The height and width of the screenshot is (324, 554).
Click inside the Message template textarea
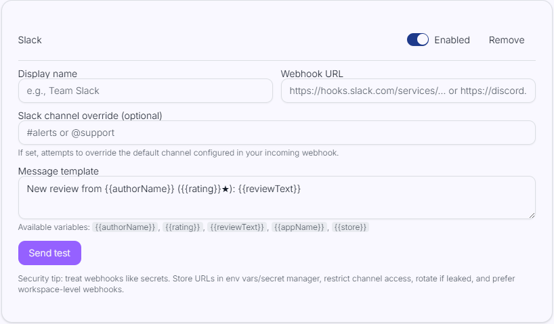click(276, 198)
